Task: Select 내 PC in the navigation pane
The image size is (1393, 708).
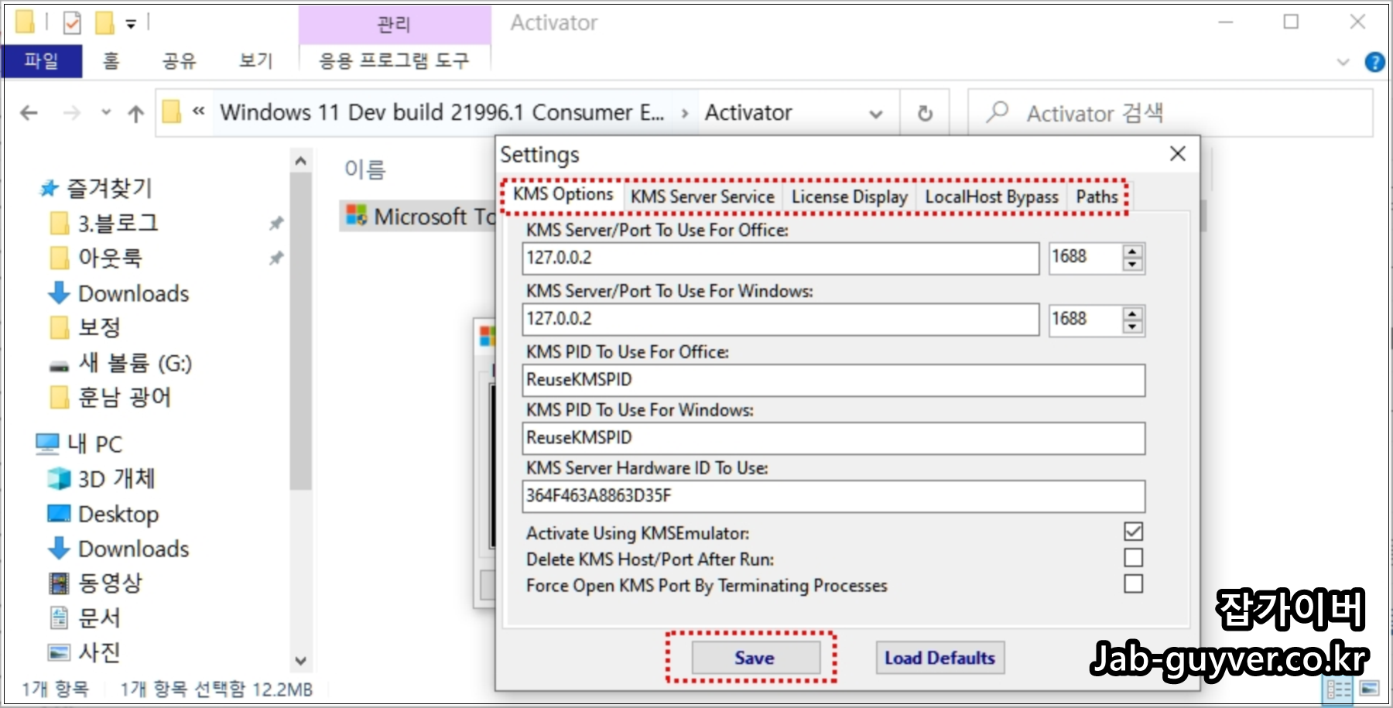Action: click(94, 443)
